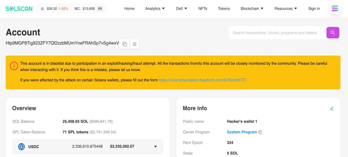Screen dimensions: 348x157
Task: Click the Solana network icon at top right
Action: [335, 9]
